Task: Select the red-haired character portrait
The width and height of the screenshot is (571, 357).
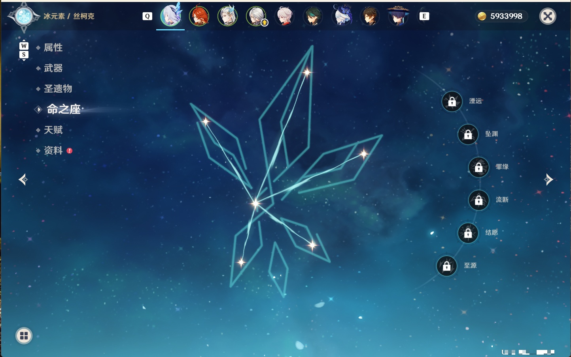Action: pos(199,16)
